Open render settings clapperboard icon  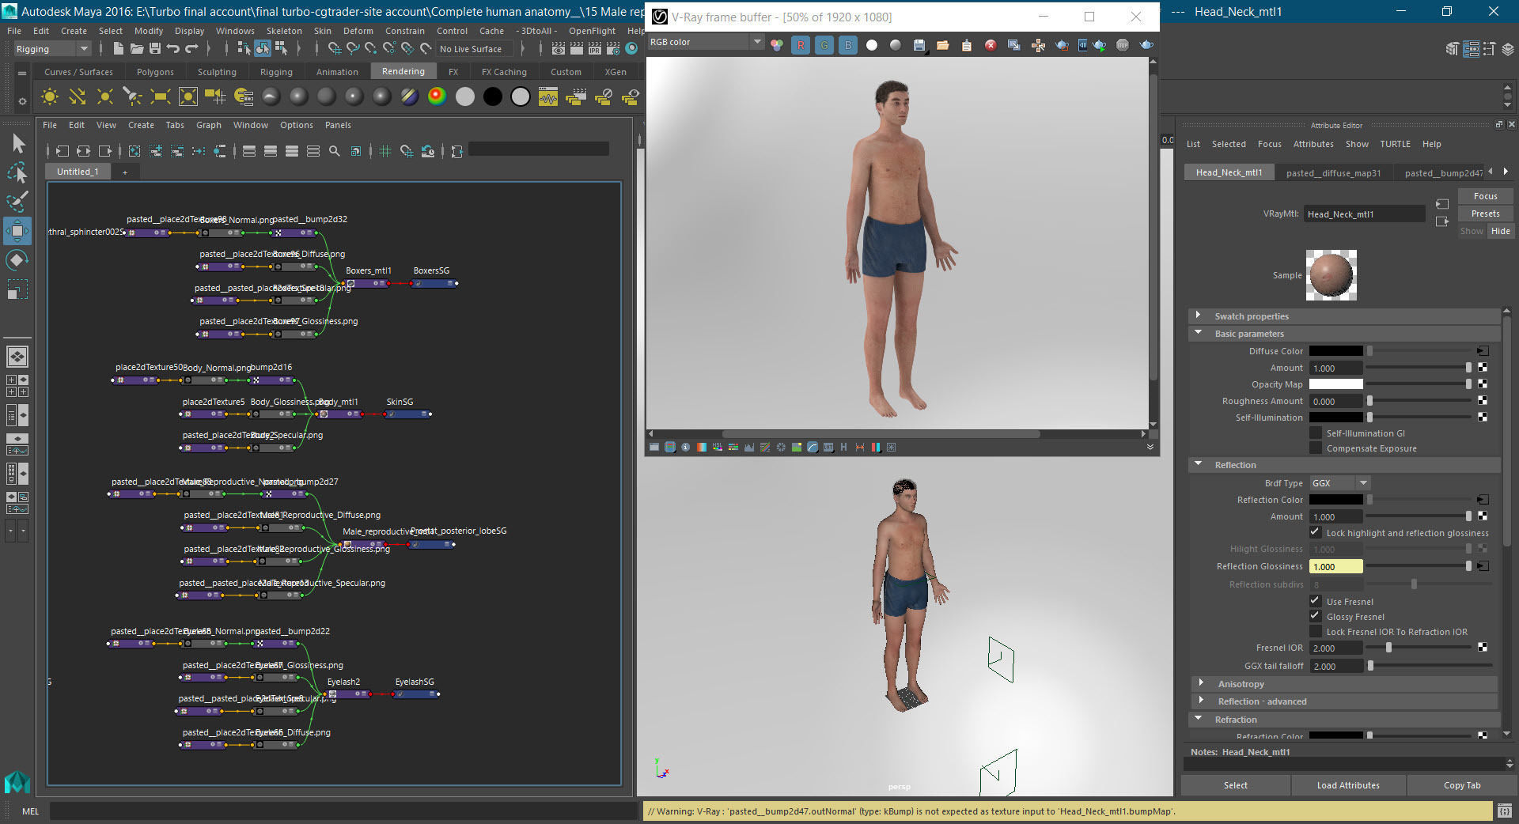point(613,49)
